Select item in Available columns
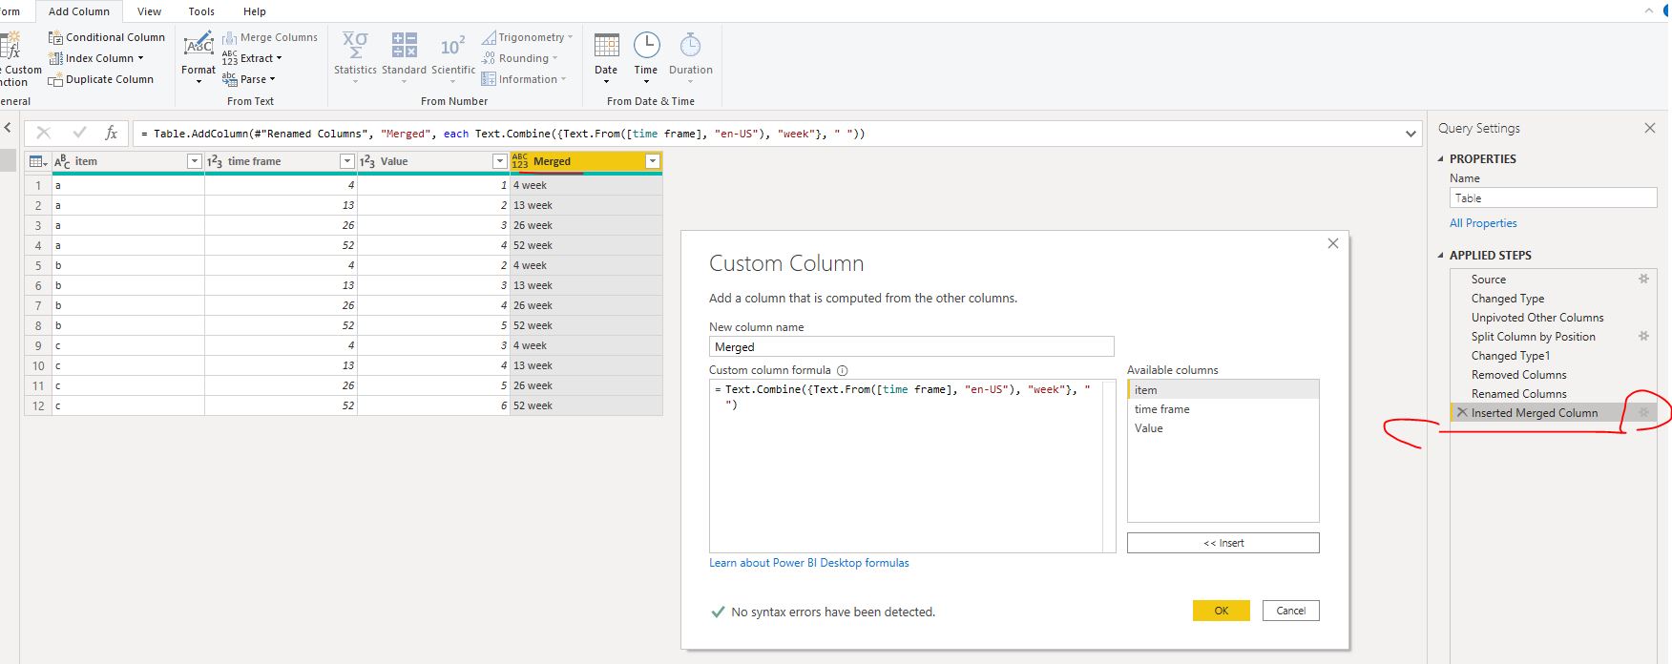The width and height of the screenshot is (1672, 664). click(x=1223, y=390)
